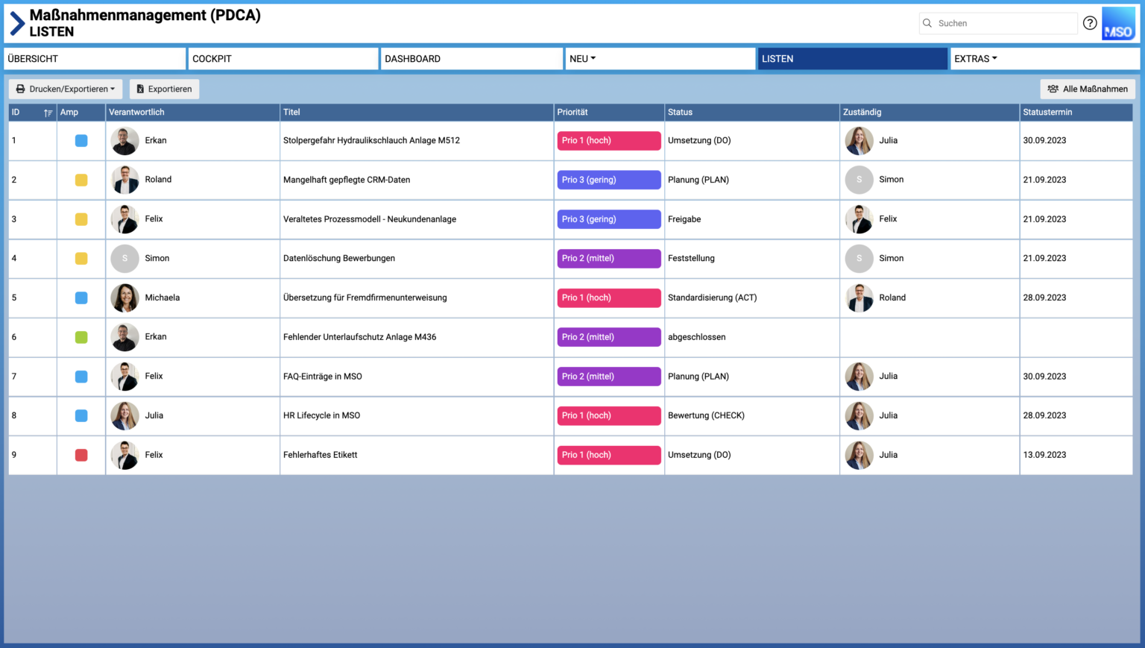Click the people icon on Alle Maßnahmen
The width and height of the screenshot is (1145, 648).
click(x=1054, y=89)
